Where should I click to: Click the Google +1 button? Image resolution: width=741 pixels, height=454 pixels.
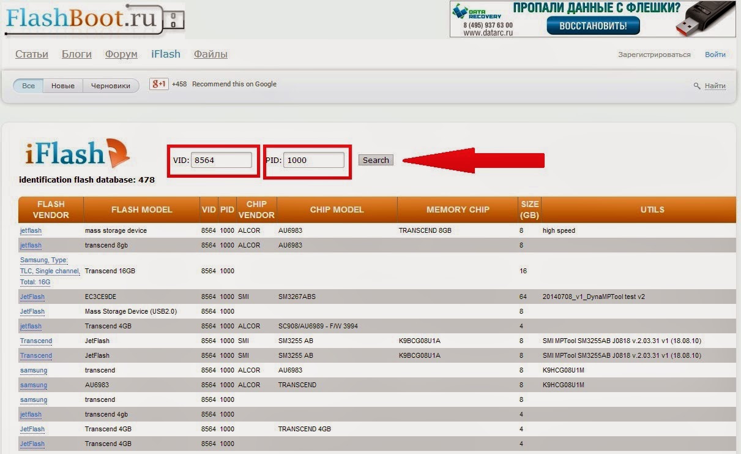[x=158, y=84]
